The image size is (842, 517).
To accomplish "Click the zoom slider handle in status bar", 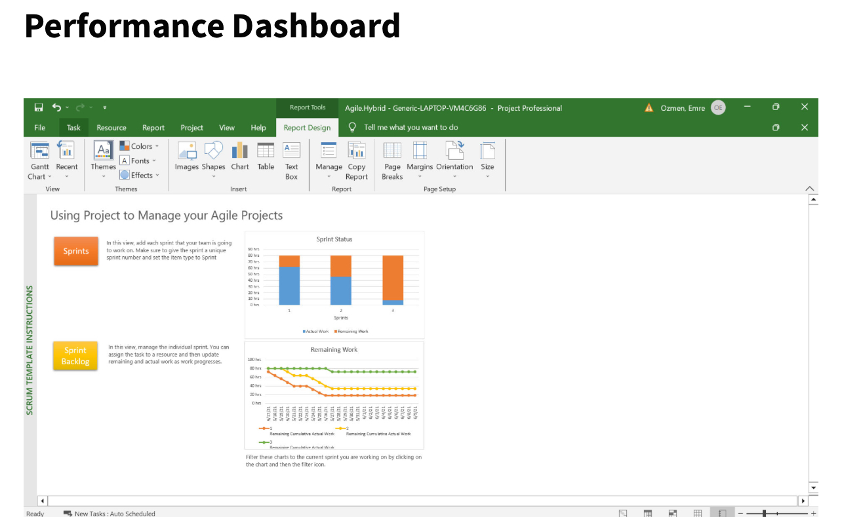I will 764,513.
